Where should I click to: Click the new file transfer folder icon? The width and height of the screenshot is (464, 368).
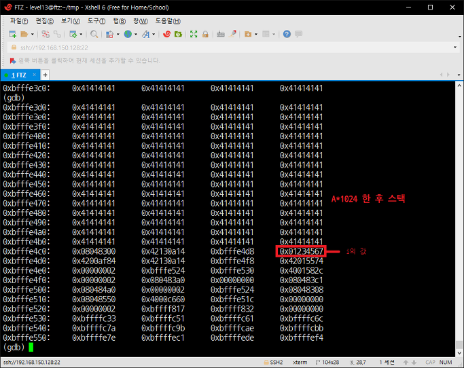[248, 35]
